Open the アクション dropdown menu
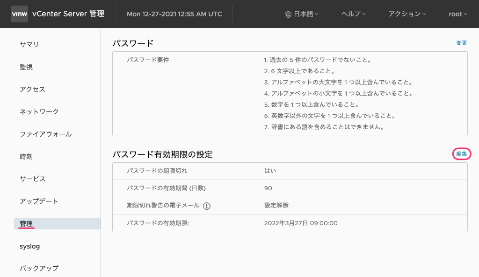 tap(407, 14)
